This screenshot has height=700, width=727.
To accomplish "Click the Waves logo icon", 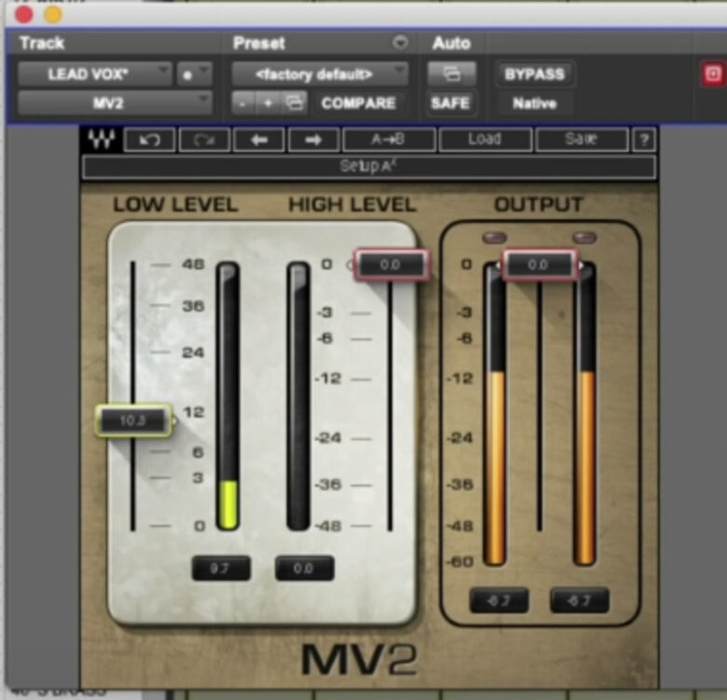I will 102,139.
